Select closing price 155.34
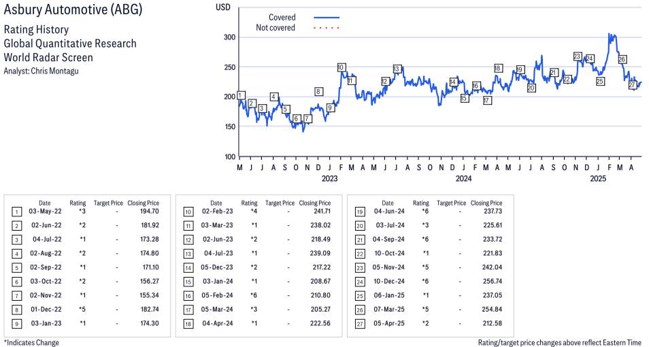This screenshot has height=347, width=649. pyautogui.click(x=150, y=295)
